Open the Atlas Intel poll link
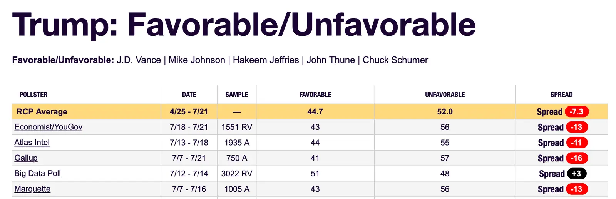616x199 pixels. [32, 143]
